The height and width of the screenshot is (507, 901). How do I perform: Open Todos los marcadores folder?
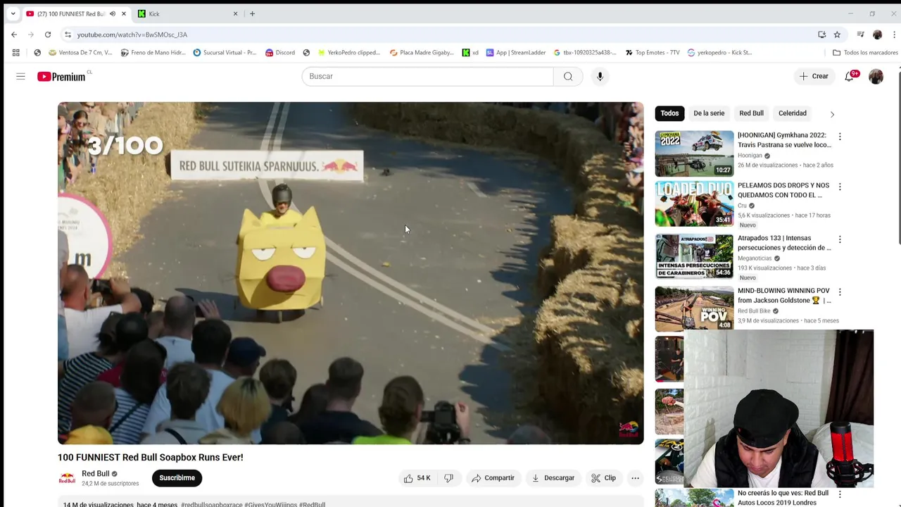point(865,52)
